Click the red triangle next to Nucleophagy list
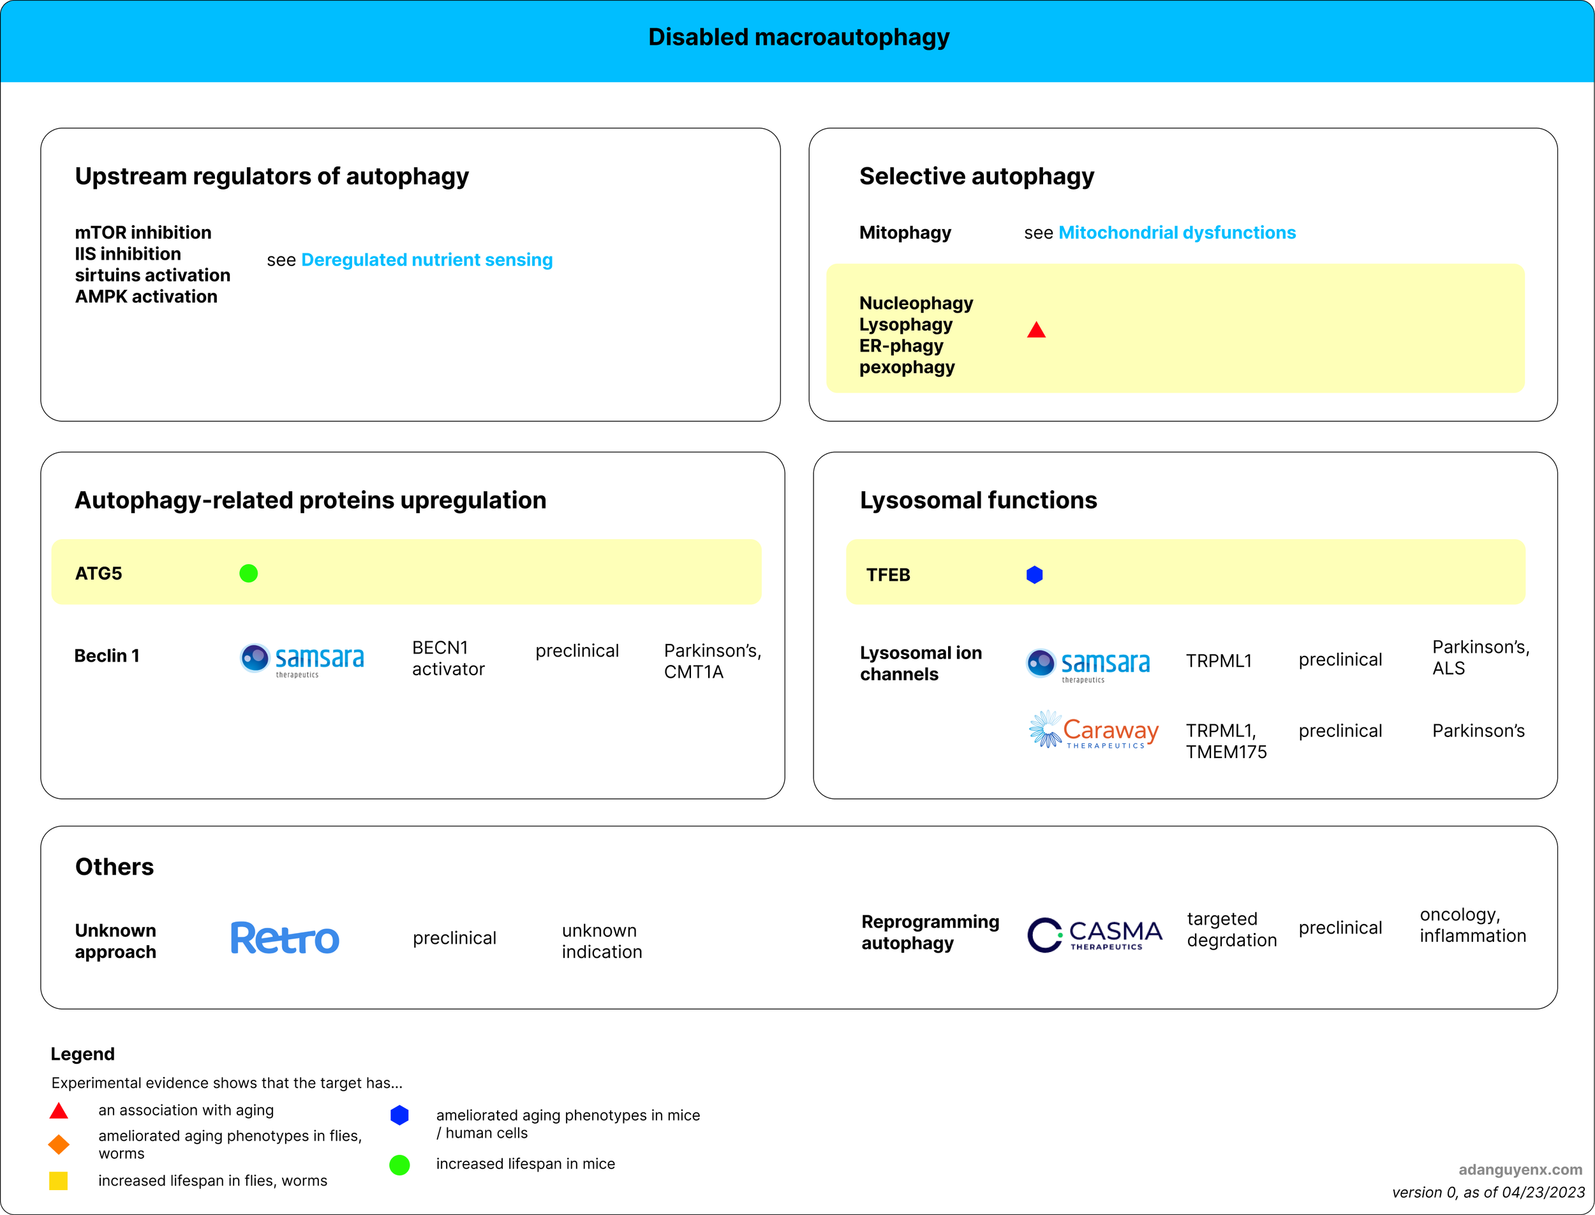 (x=1036, y=331)
